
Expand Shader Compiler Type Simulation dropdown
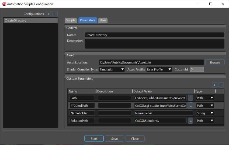pos(112,69)
